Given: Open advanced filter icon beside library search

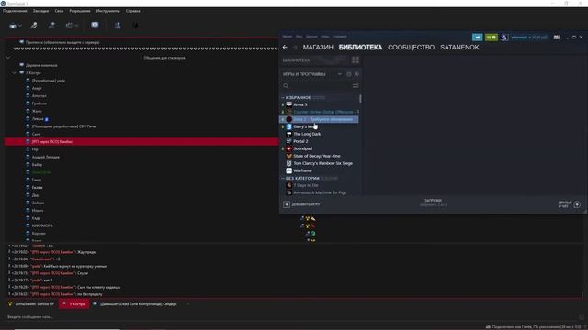Looking at the screenshot, I should tap(356, 86).
